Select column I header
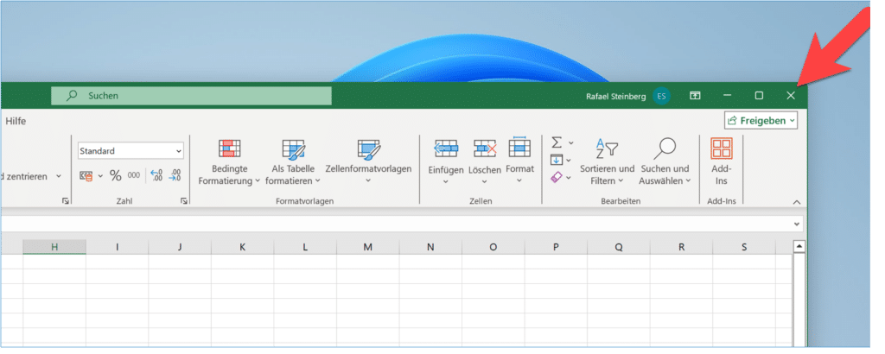 tap(118, 247)
